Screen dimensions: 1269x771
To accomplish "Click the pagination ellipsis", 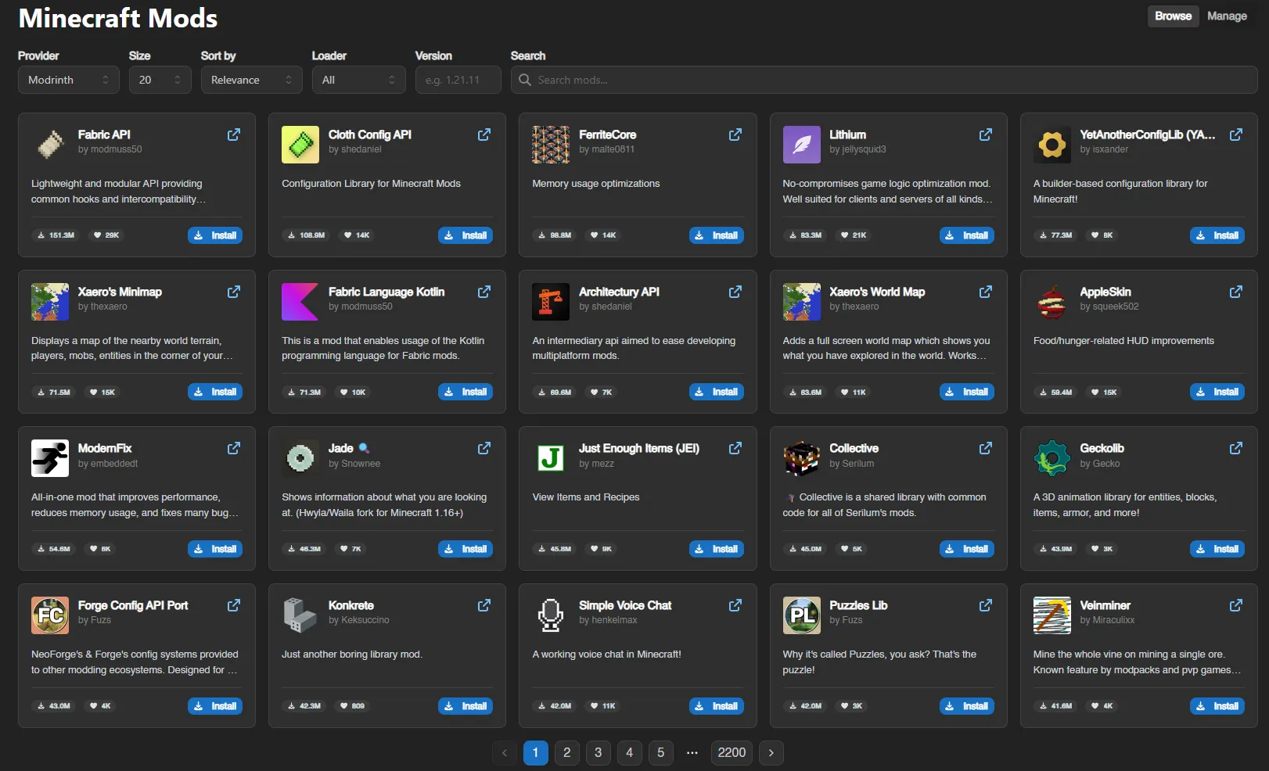I will 692,752.
